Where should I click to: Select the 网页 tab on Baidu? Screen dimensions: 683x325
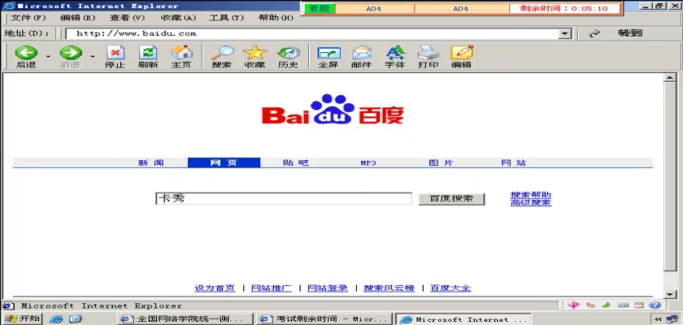224,162
